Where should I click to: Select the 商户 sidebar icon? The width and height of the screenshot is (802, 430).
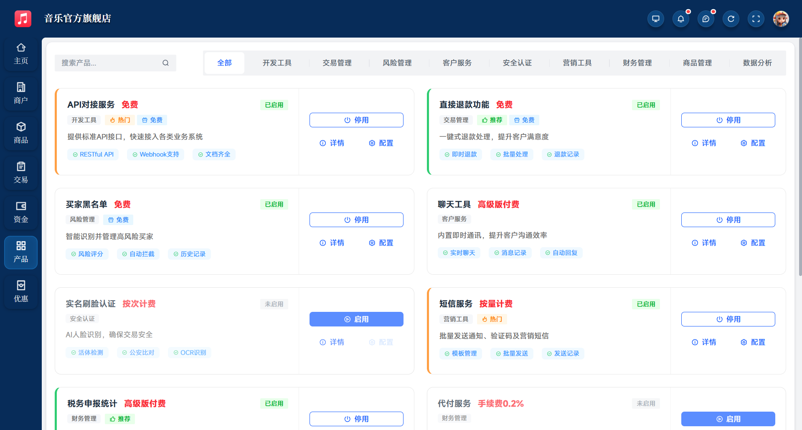tap(21, 93)
